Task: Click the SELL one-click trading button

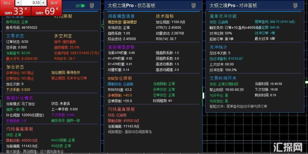Action: (7, 3)
